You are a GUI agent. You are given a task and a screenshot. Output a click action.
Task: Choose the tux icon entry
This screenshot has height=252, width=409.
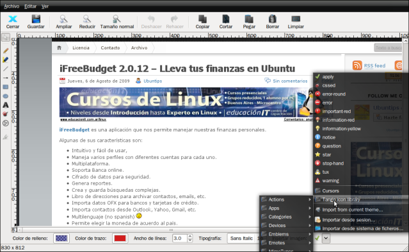pos(361,172)
